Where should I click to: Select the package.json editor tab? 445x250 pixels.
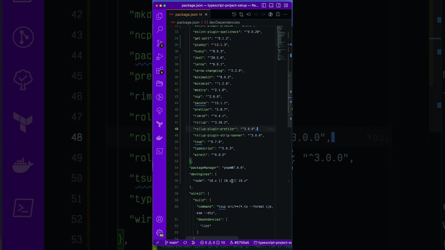click(x=188, y=14)
